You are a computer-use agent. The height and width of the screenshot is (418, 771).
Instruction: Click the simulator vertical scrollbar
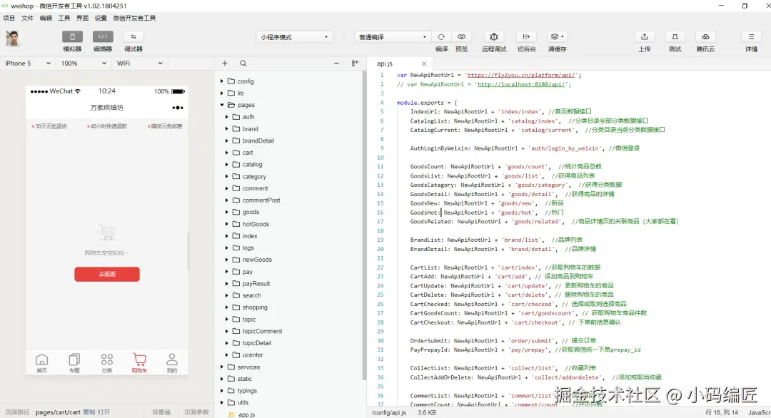tap(188, 250)
